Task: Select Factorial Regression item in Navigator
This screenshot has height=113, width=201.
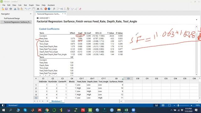Action: [x=16, y=22]
